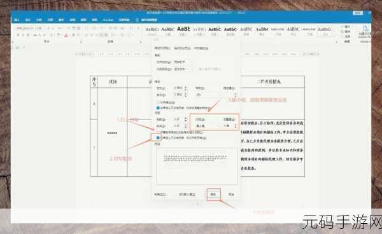Switch to Line and Page Breaks dialog tab
This screenshot has width=382, height=234.
point(182,48)
